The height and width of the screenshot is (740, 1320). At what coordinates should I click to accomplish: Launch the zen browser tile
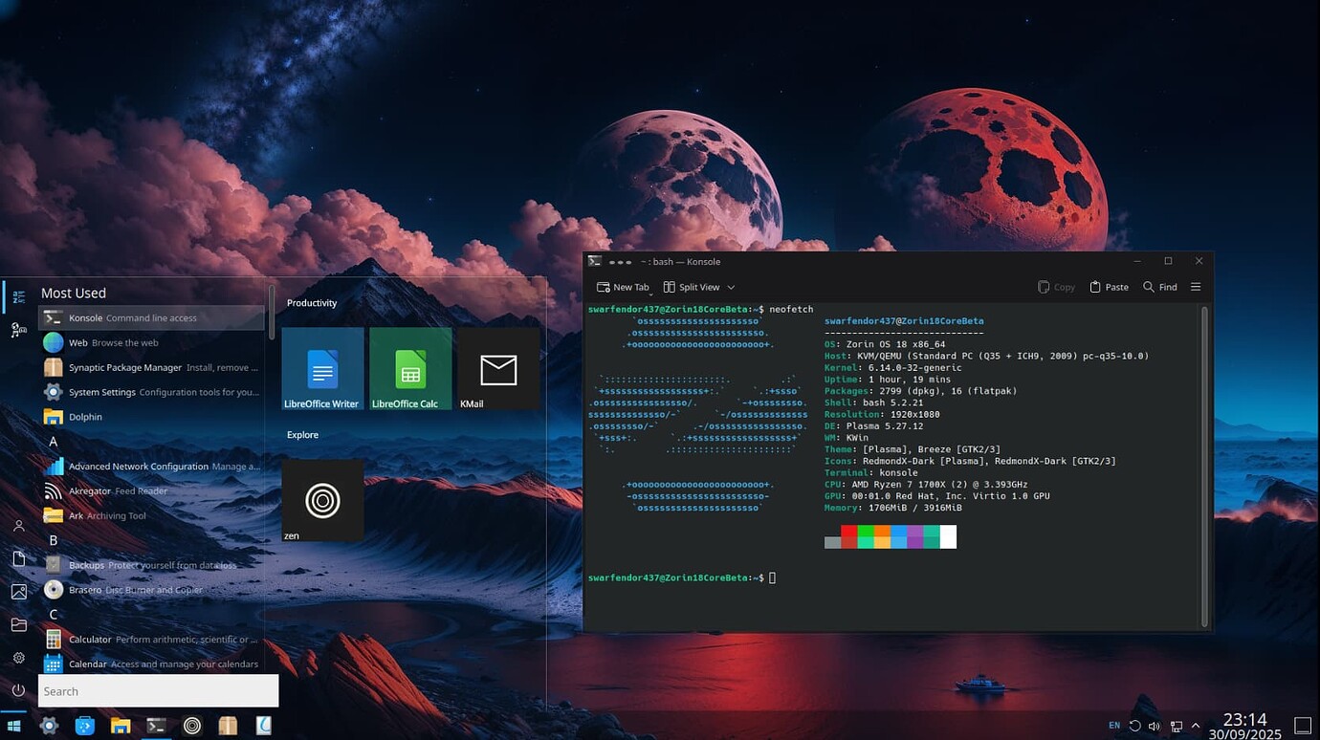(x=322, y=501)
